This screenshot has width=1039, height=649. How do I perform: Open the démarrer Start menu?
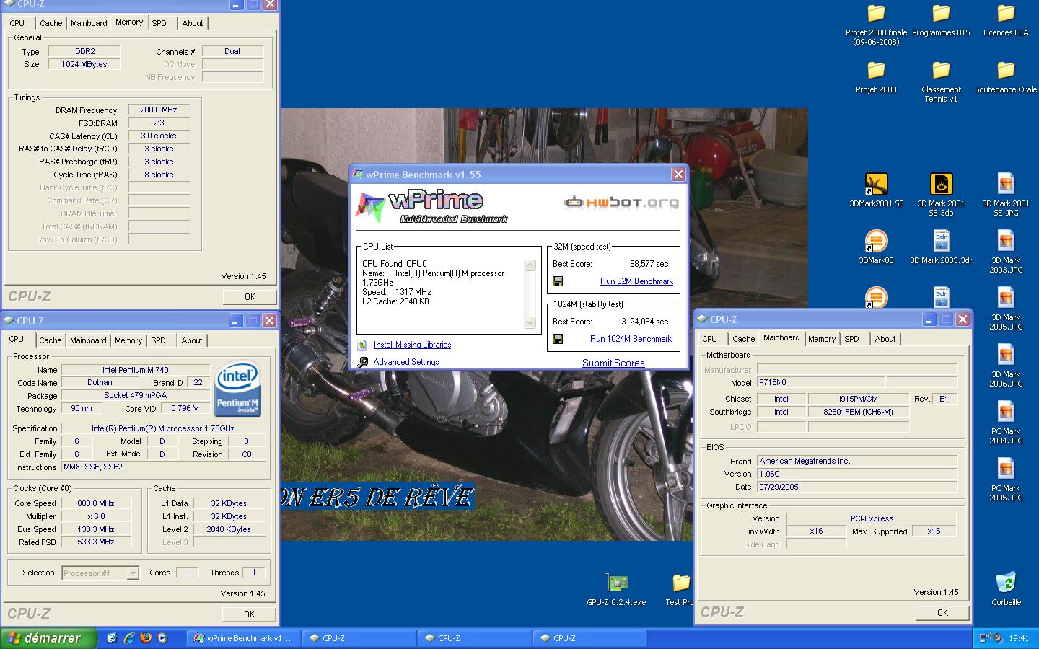click(x=48, y=638)
